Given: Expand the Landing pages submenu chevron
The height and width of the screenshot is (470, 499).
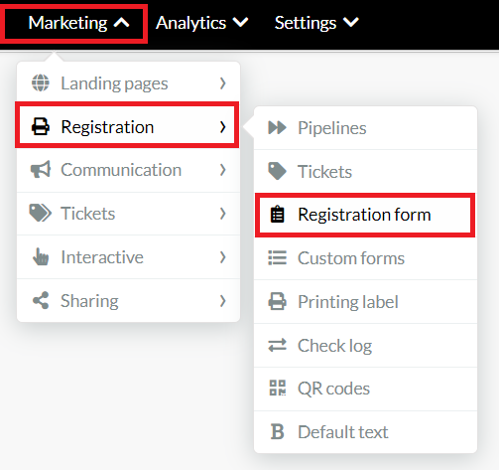Looking at the screenshot, I should (x=223, y=83).
